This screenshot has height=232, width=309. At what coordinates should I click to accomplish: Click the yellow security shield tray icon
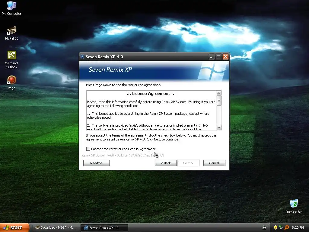[276, 227]
